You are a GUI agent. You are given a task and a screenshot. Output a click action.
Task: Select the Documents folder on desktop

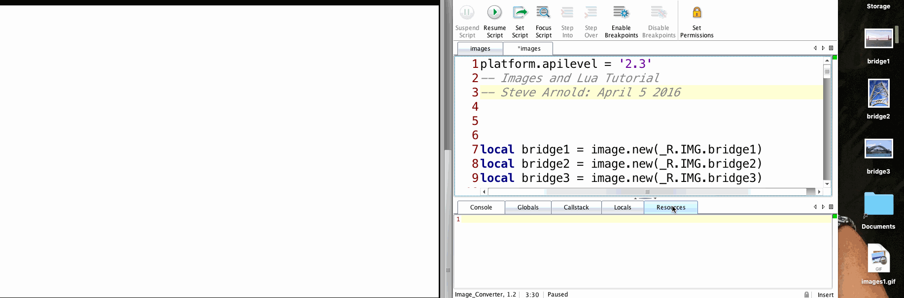[x=878, y=204]
